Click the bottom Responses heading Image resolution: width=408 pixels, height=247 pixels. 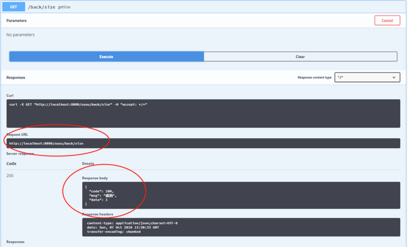tap(15, 242)
